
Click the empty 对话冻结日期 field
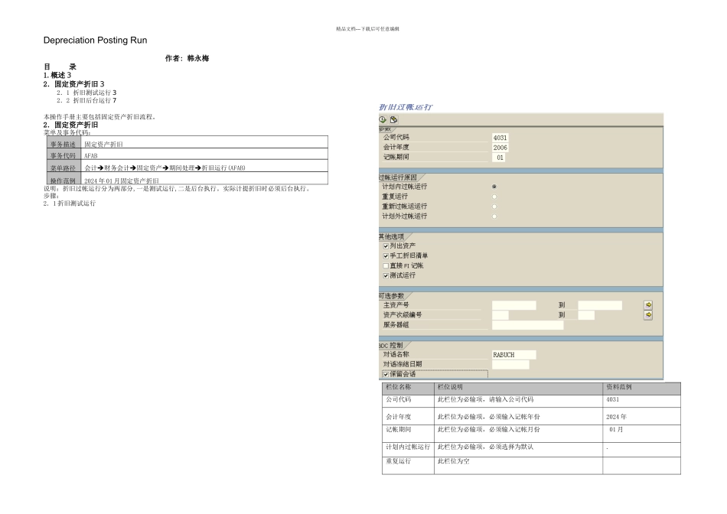pos(510,365)
